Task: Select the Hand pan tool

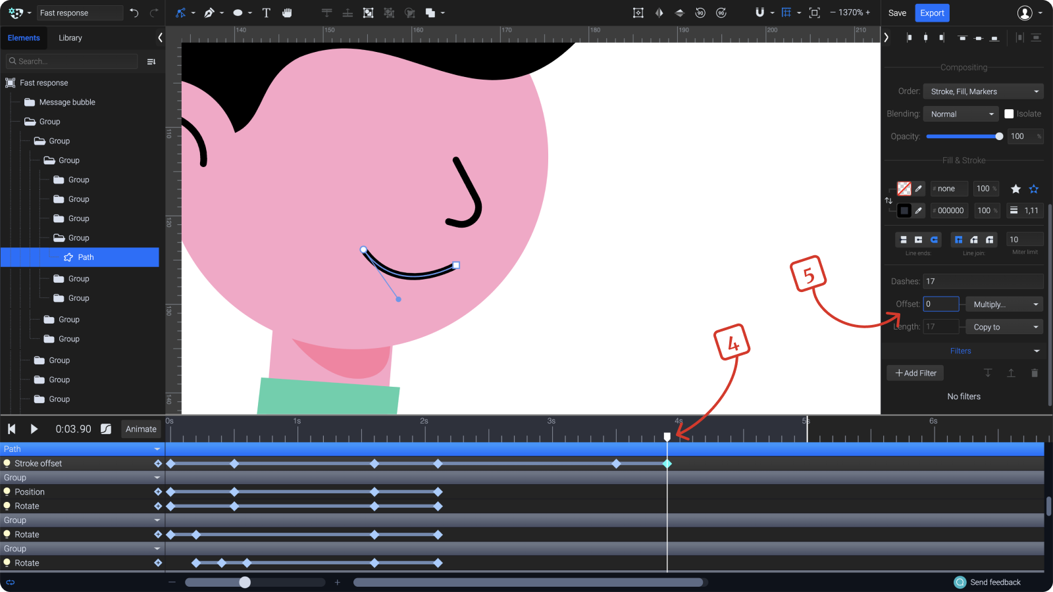Action: (x=288, y=12)
